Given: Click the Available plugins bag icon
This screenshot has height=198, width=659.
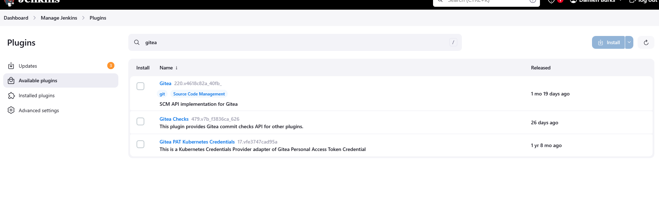Looking at the screenshot, I should coord(11,80).
